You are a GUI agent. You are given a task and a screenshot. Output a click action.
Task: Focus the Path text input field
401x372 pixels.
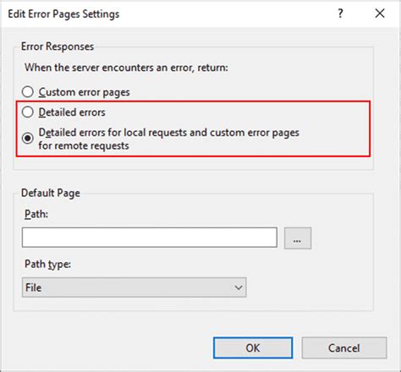tap(150, 238)
